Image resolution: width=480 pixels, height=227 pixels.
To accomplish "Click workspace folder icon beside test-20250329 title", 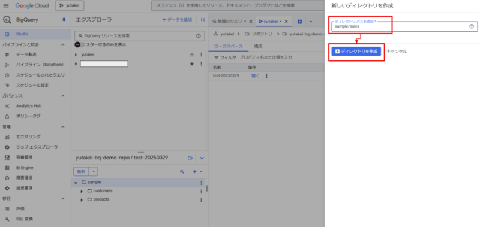I will click(190, 158).
